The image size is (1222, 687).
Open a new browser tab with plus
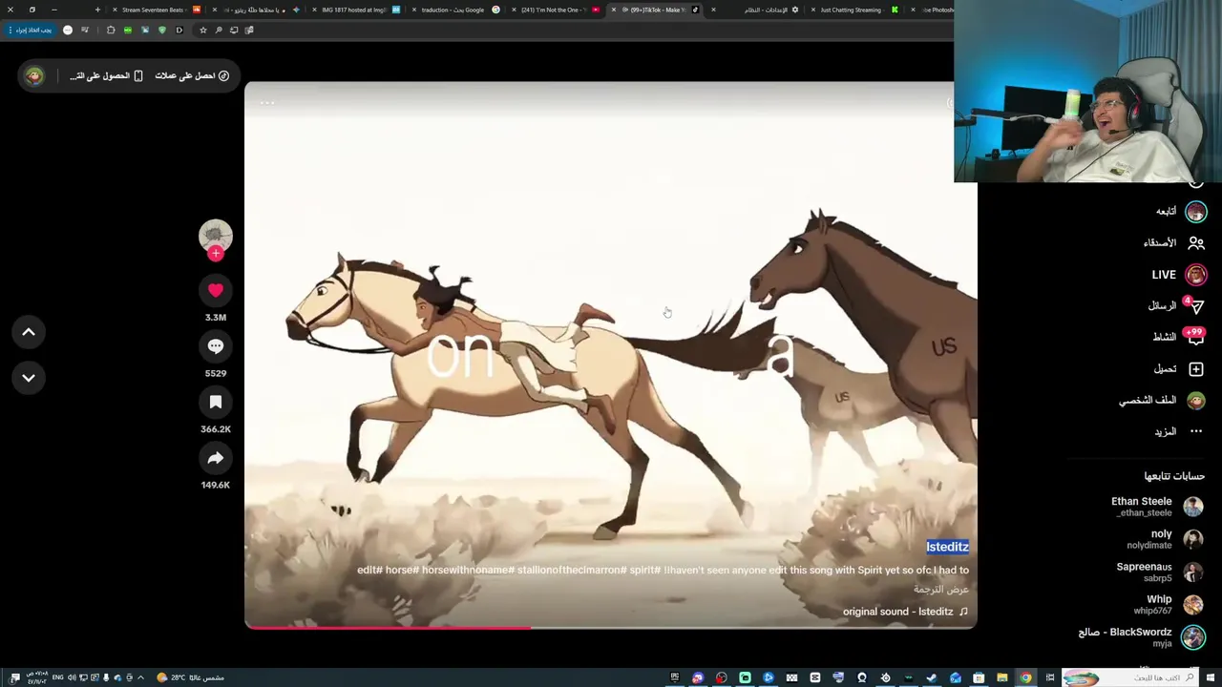(x=97, y=10)
